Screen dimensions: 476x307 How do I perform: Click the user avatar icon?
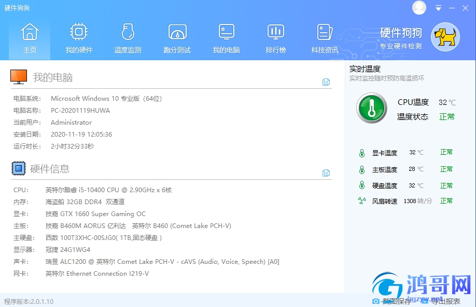click(x=419, y=8)
